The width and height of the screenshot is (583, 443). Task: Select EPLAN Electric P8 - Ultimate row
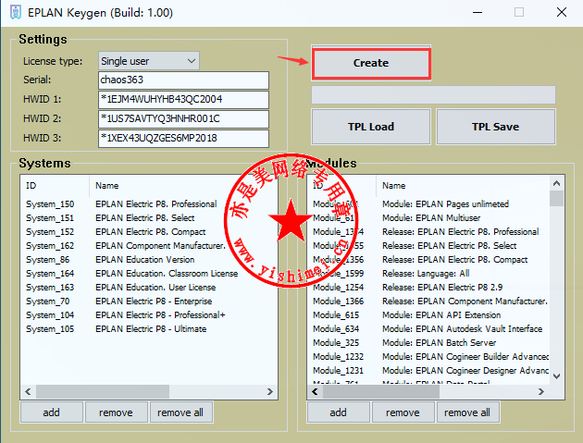(x=149, y=329)
